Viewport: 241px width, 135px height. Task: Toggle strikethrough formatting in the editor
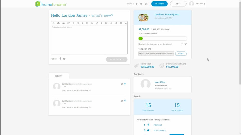92,23
